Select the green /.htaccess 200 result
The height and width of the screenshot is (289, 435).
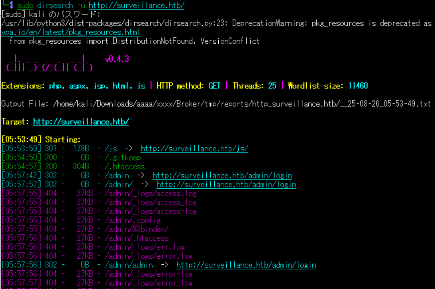click(x=125, y=167)
